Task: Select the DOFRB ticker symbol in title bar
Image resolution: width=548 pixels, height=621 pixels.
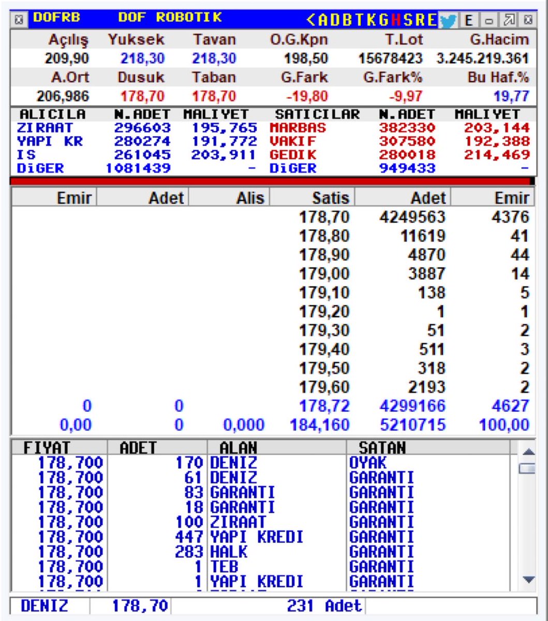Action: [x=57, y=18]
